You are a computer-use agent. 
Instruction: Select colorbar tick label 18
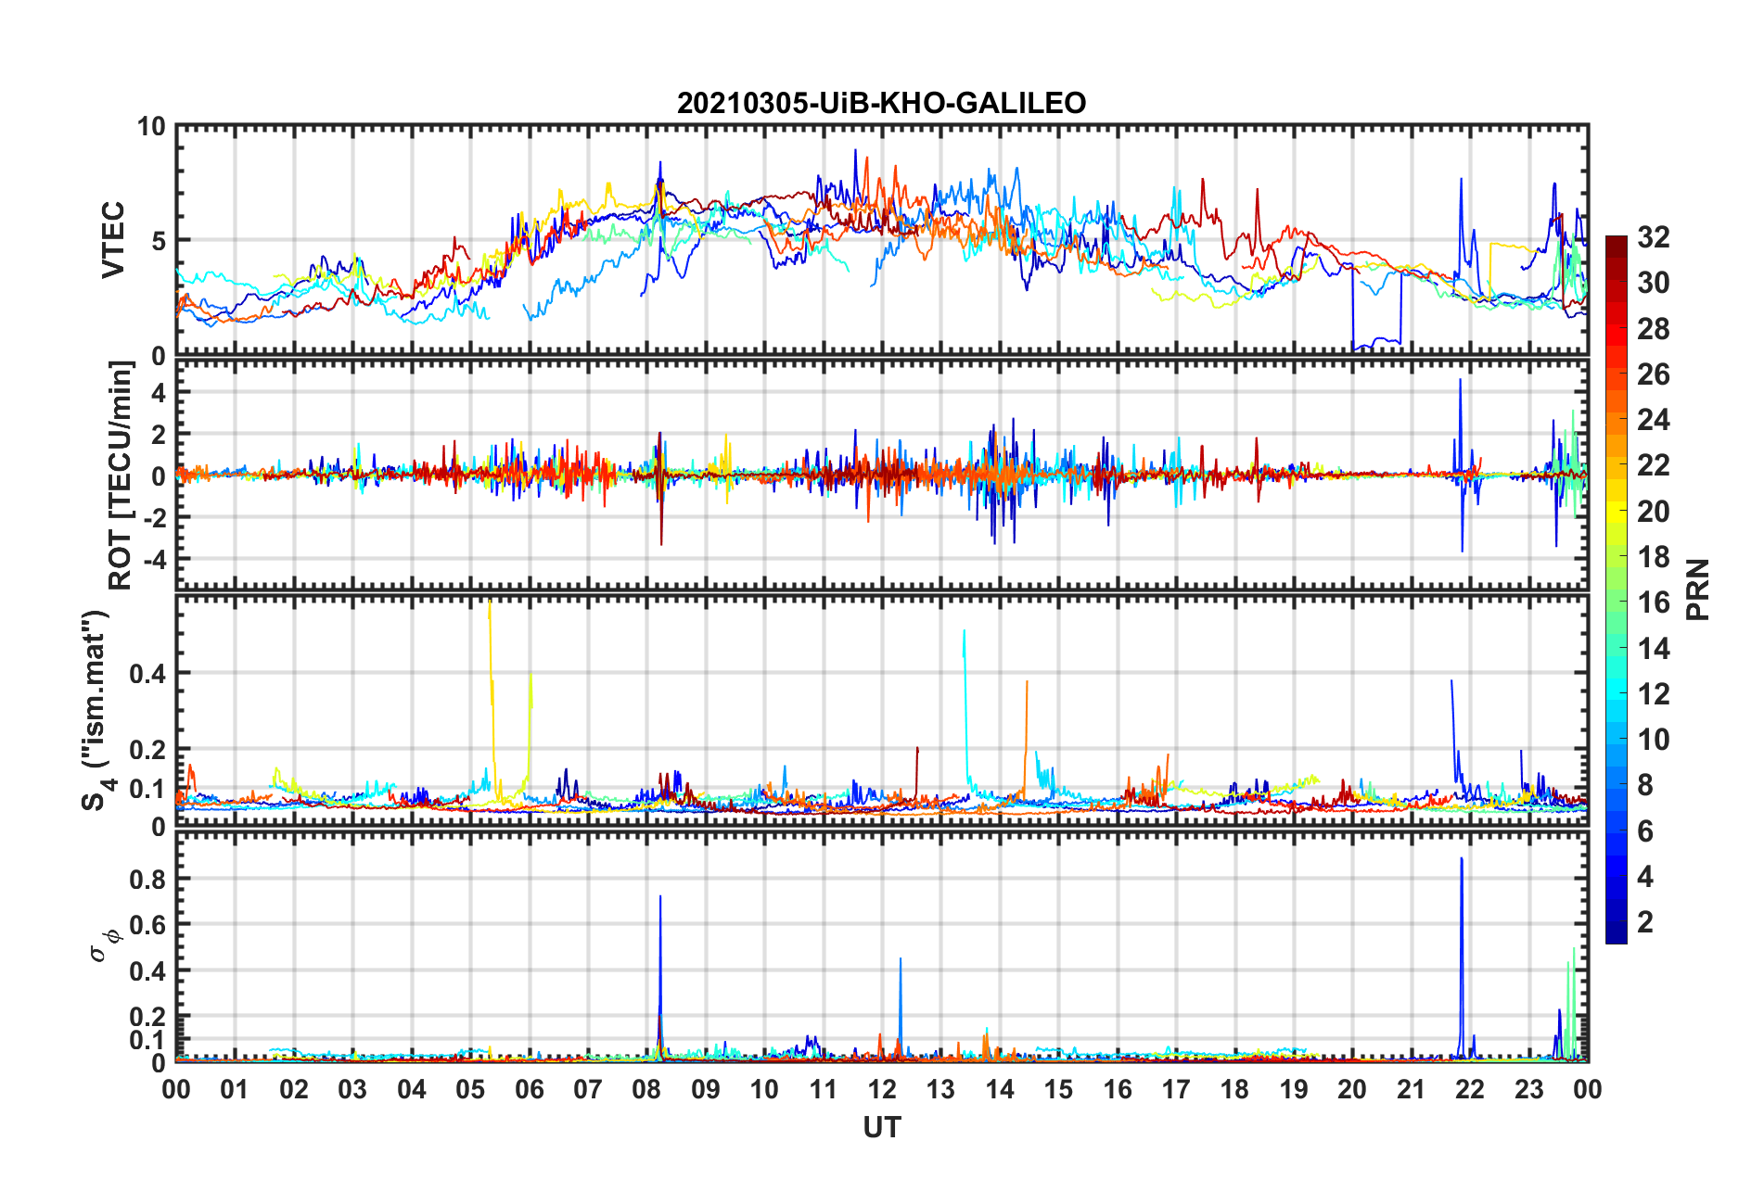click(1654, 557)
